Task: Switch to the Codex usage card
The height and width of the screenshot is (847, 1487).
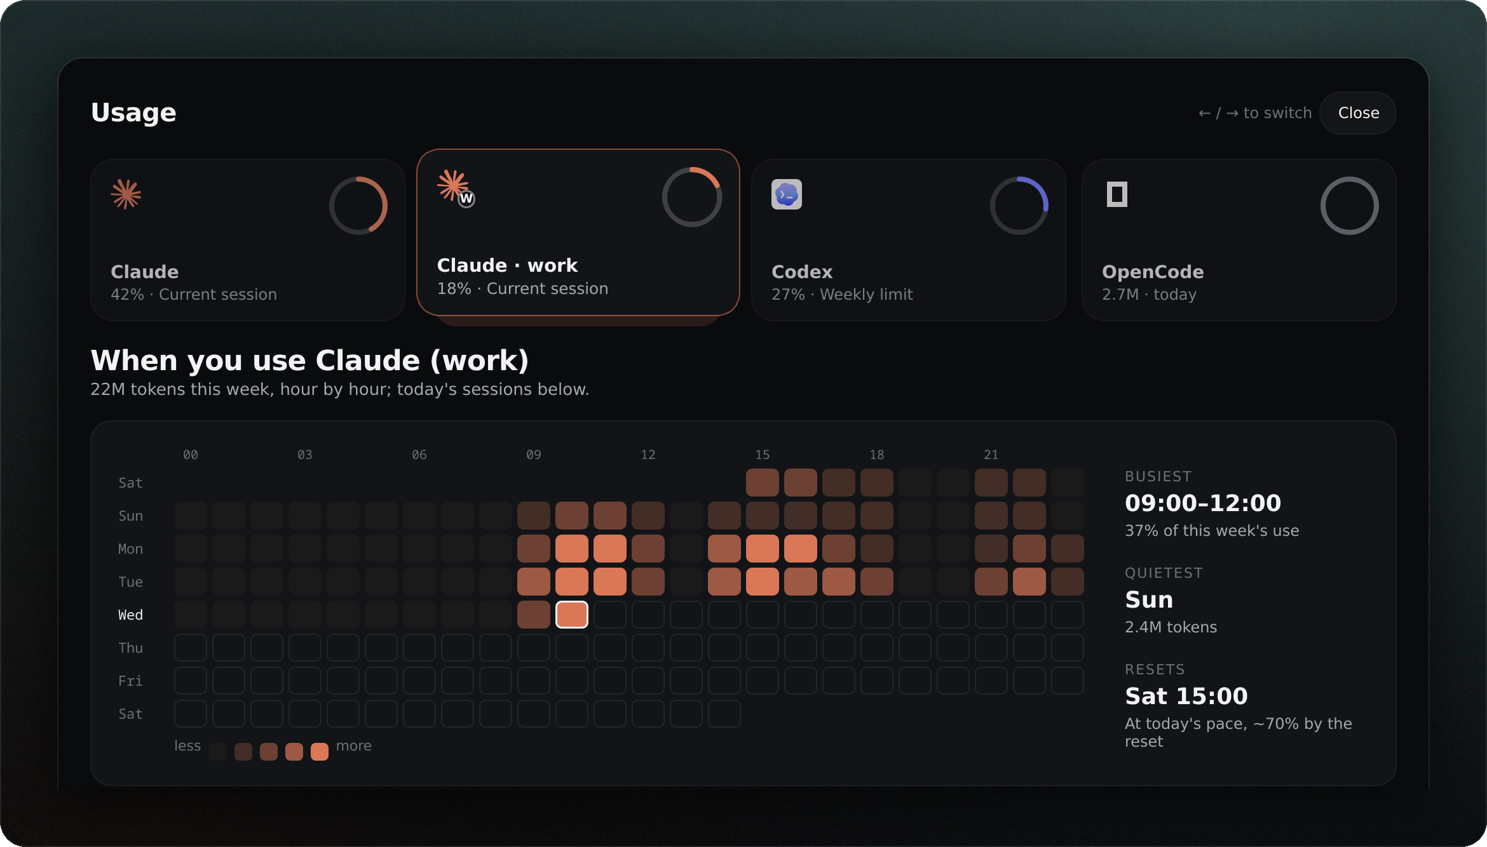Action: (x=909, y=240)
